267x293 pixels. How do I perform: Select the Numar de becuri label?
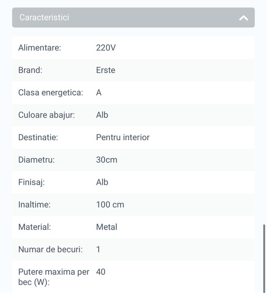click(51, 249)
